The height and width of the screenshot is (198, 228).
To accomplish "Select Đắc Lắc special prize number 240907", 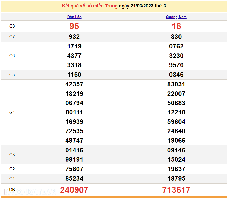I will 74,190.
